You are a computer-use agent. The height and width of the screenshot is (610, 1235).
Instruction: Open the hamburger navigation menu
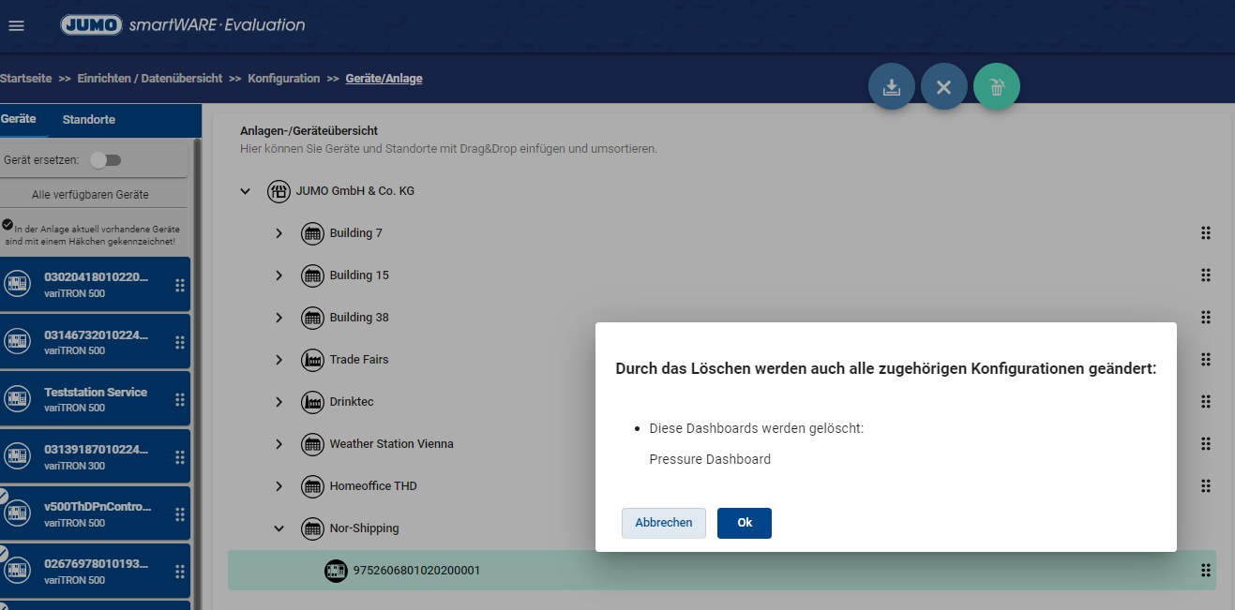pos(16,25)
